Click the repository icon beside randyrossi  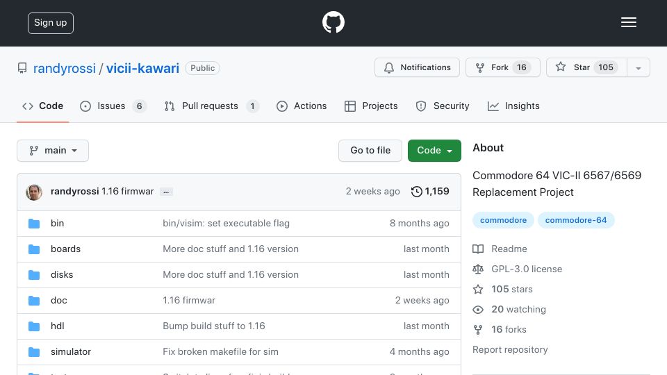pos(22,68)
